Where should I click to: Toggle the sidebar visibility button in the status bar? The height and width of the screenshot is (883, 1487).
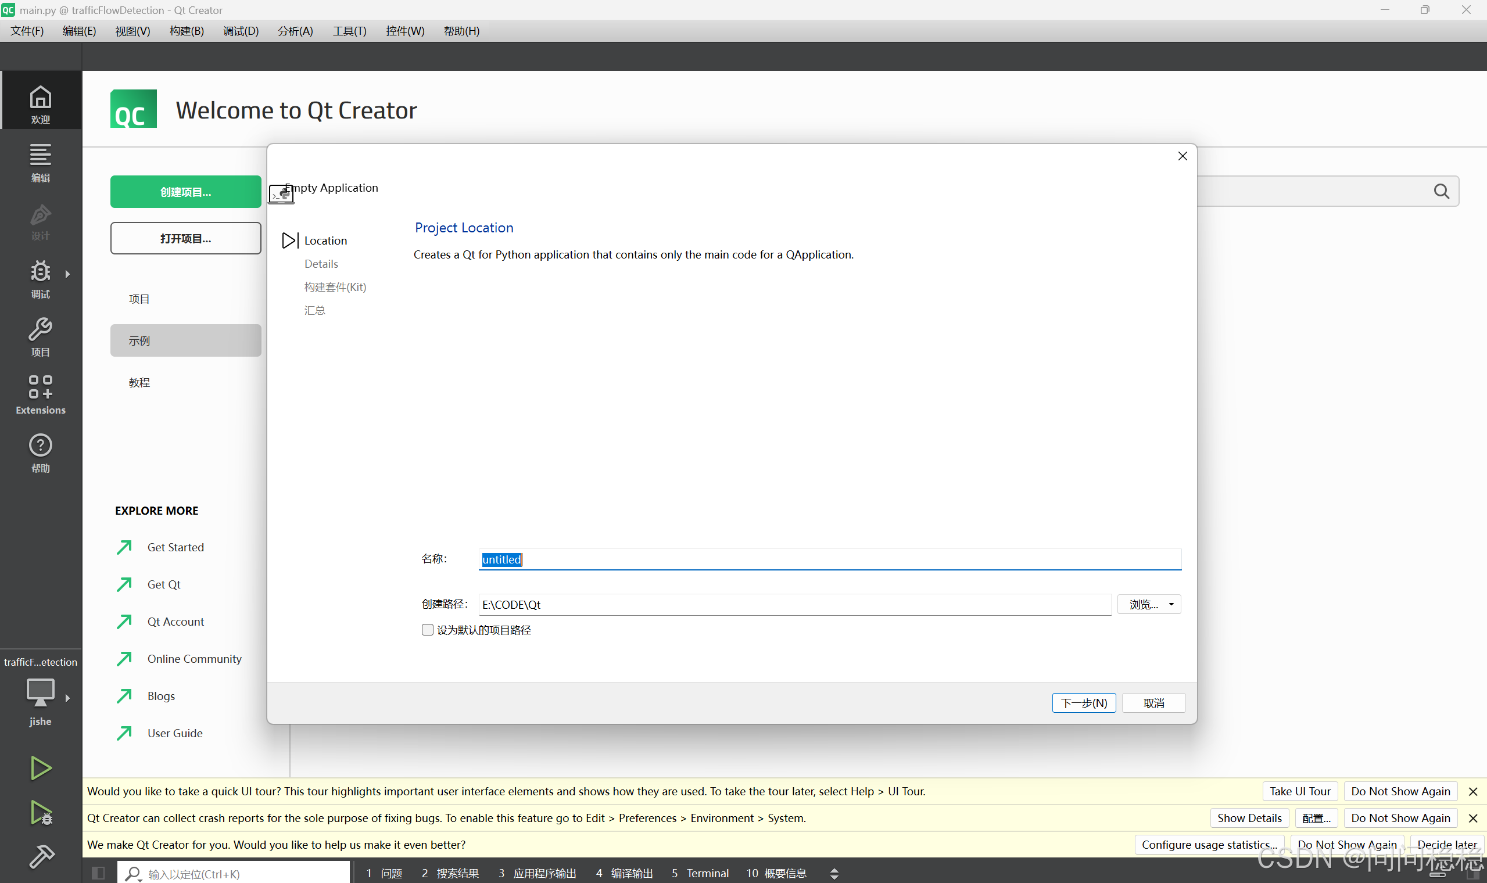point(98,873)
